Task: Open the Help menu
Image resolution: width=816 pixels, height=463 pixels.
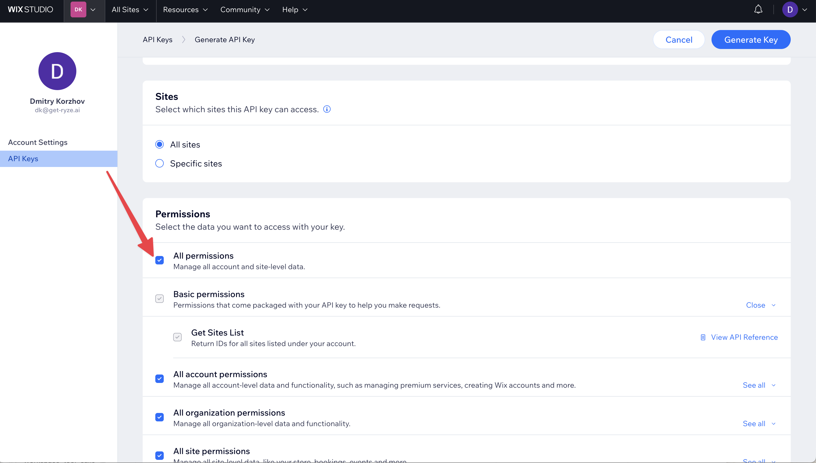Action: (x=295, y=9)
